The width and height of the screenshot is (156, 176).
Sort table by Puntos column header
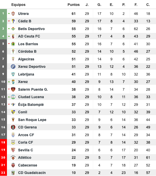74,5
